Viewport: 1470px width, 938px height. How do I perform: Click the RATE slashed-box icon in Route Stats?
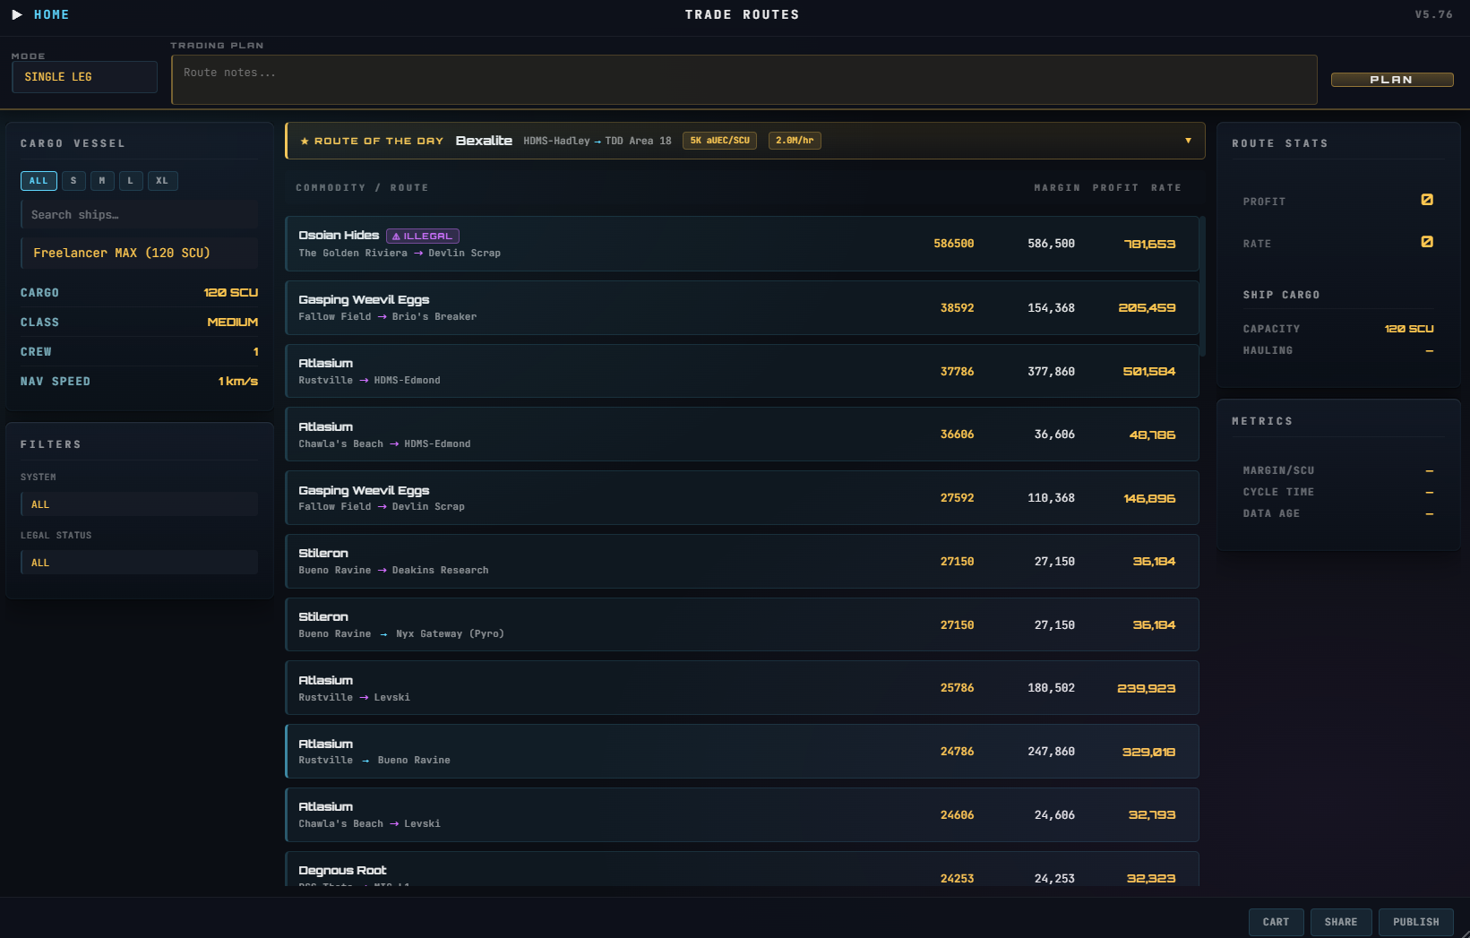click(1427, 242)
